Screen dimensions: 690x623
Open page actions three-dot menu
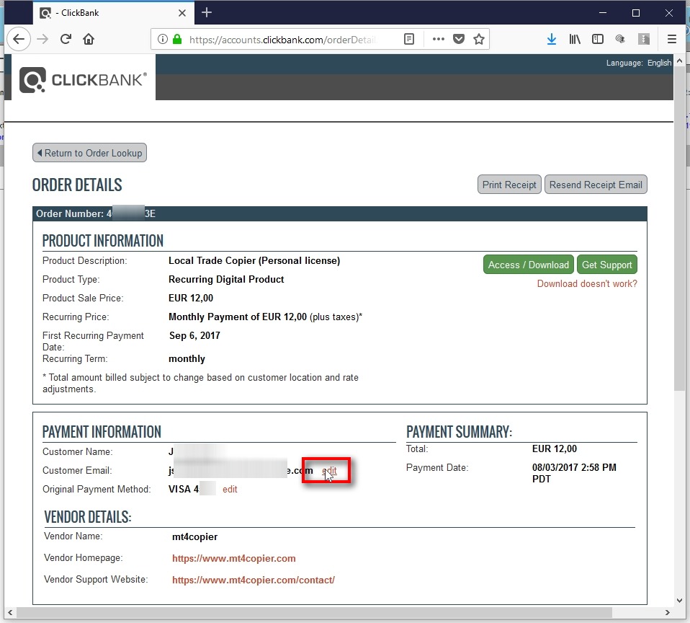click(x=439, y=39)
